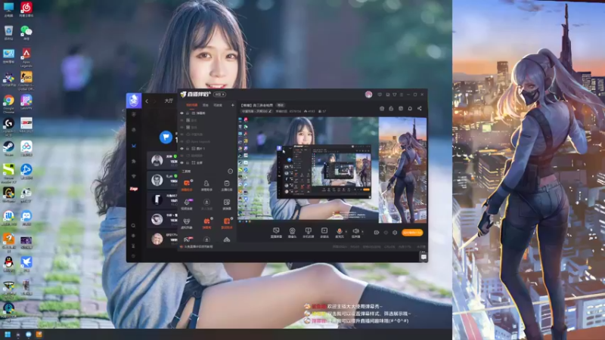The height and width of the screenshot is (340, 605).
Task: Edit the stream category with the pencil icon
Action: click(x=270, y=111)
